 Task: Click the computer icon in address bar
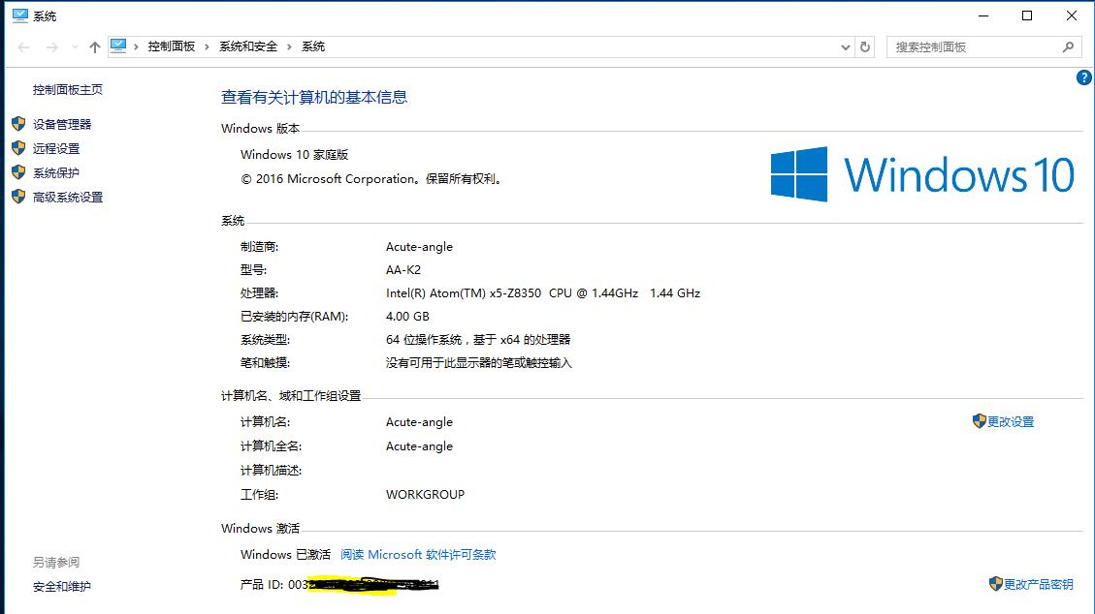tap(118, 46)
